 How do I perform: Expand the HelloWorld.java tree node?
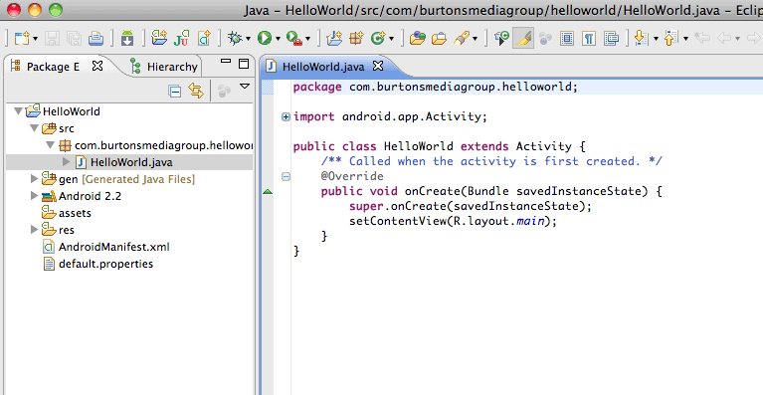tap(67, 161)
